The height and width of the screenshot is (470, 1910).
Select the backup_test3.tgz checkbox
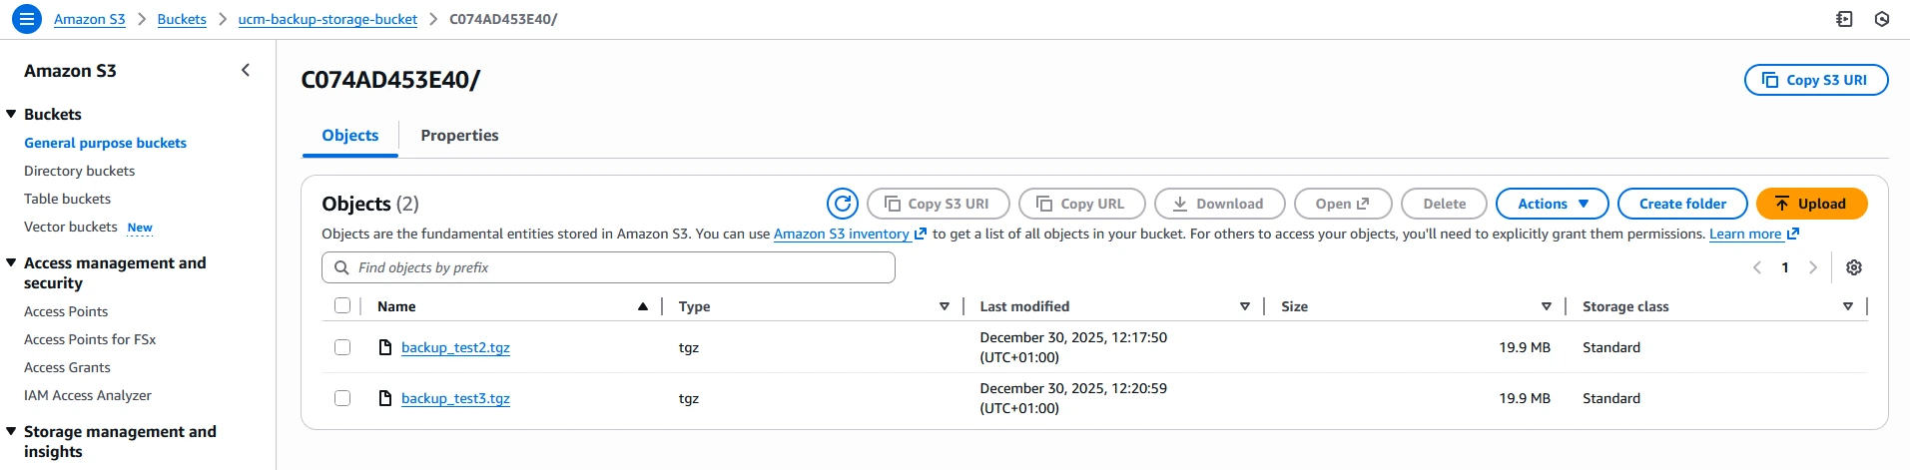[x=342, y=398]
